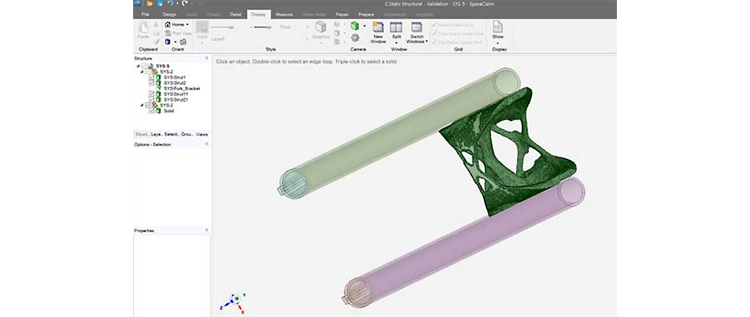Select SYS\Strut21 in structure tree
This screenshot has height=317, width=750.
click(x=175, y=99)
